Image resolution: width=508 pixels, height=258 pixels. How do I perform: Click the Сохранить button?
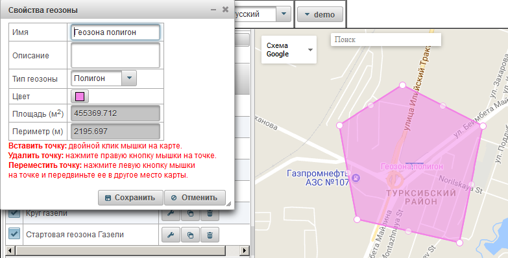tap(130, 198)
